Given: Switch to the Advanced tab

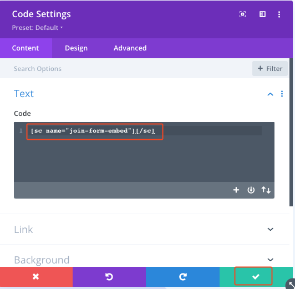Looking at the screenshot, I should [x=130, y=48].
